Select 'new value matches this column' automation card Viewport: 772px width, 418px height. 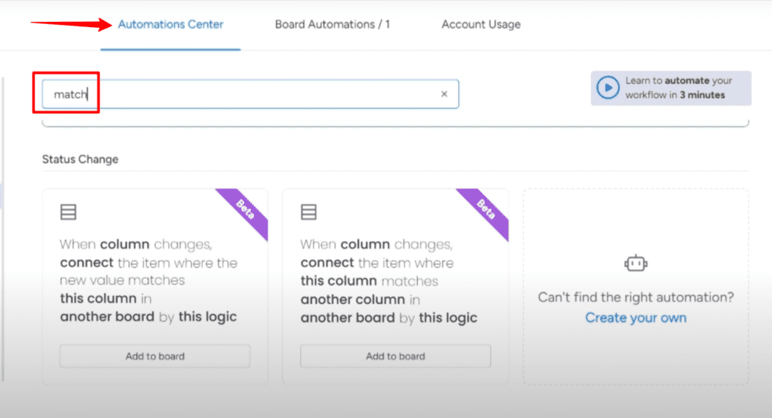pyautogui.click(x=155, y=286)
